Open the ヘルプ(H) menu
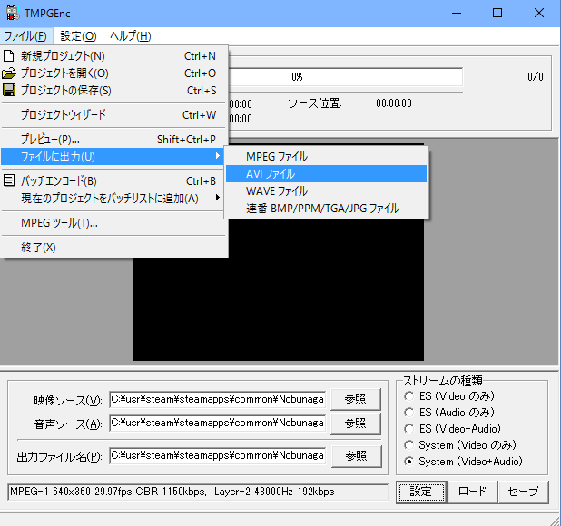The height and width of the screenshot is (526, 561). 130,36
